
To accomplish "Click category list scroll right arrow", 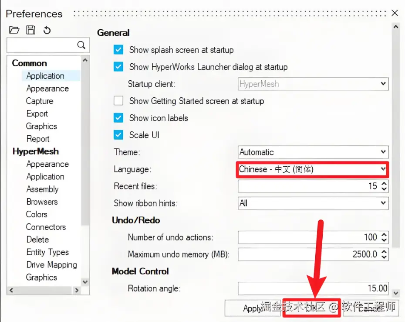I will pos(77,291).
